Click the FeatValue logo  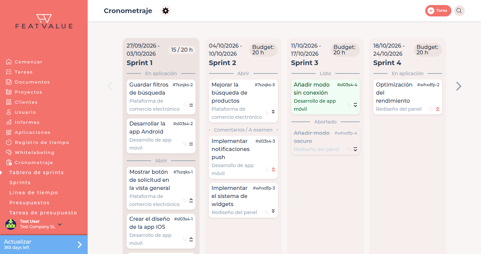point(44,21)
